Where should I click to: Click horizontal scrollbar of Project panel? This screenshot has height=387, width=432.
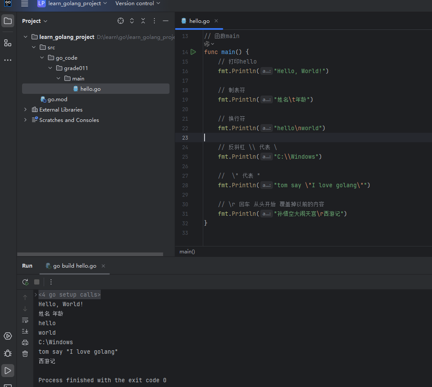(x=90, y=254)
